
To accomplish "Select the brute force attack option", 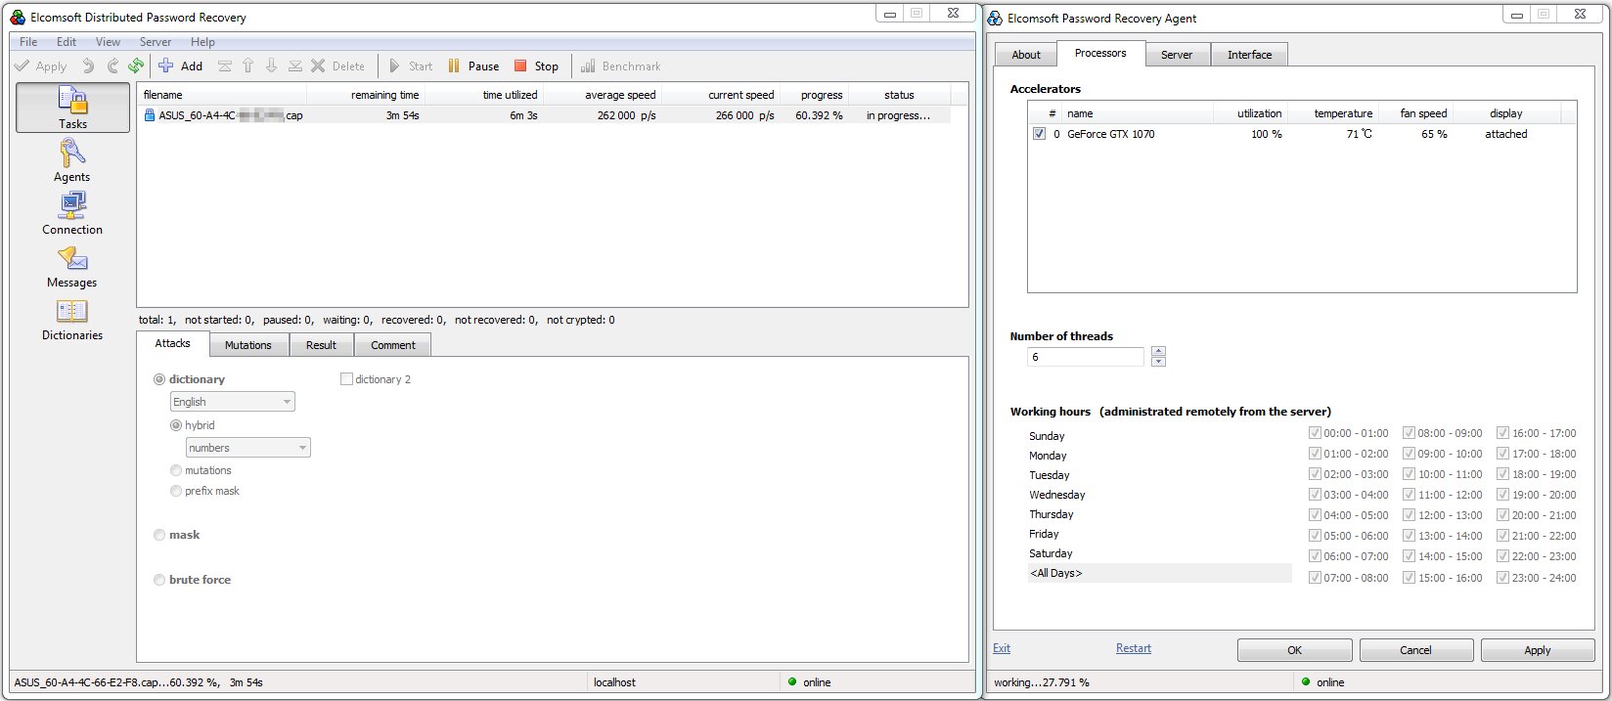I will pyautogui.click(x=160, y=580).
